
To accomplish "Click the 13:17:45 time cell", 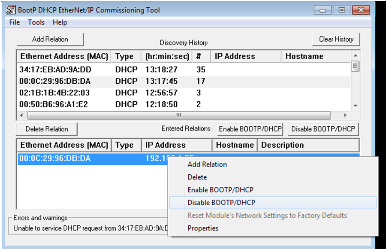I will [162, 81].
